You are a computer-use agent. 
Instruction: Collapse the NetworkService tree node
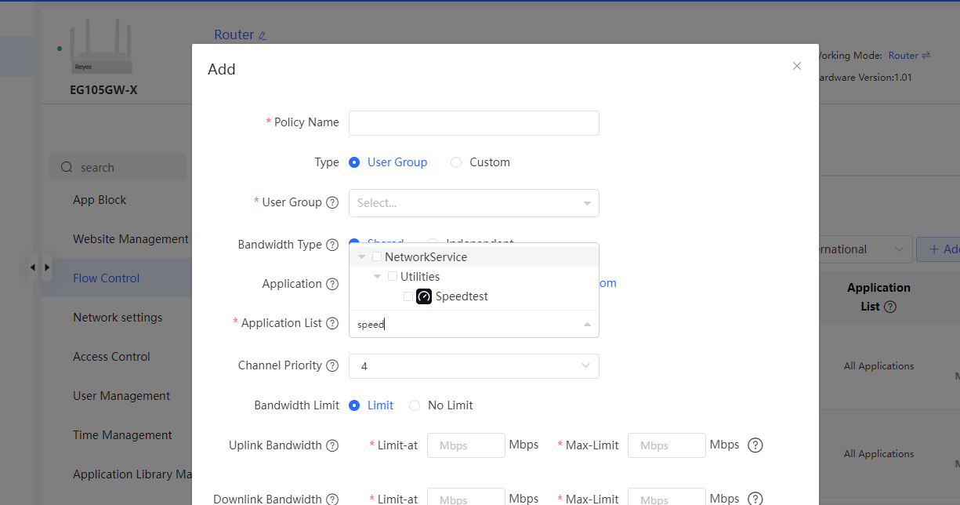[361, 257]
